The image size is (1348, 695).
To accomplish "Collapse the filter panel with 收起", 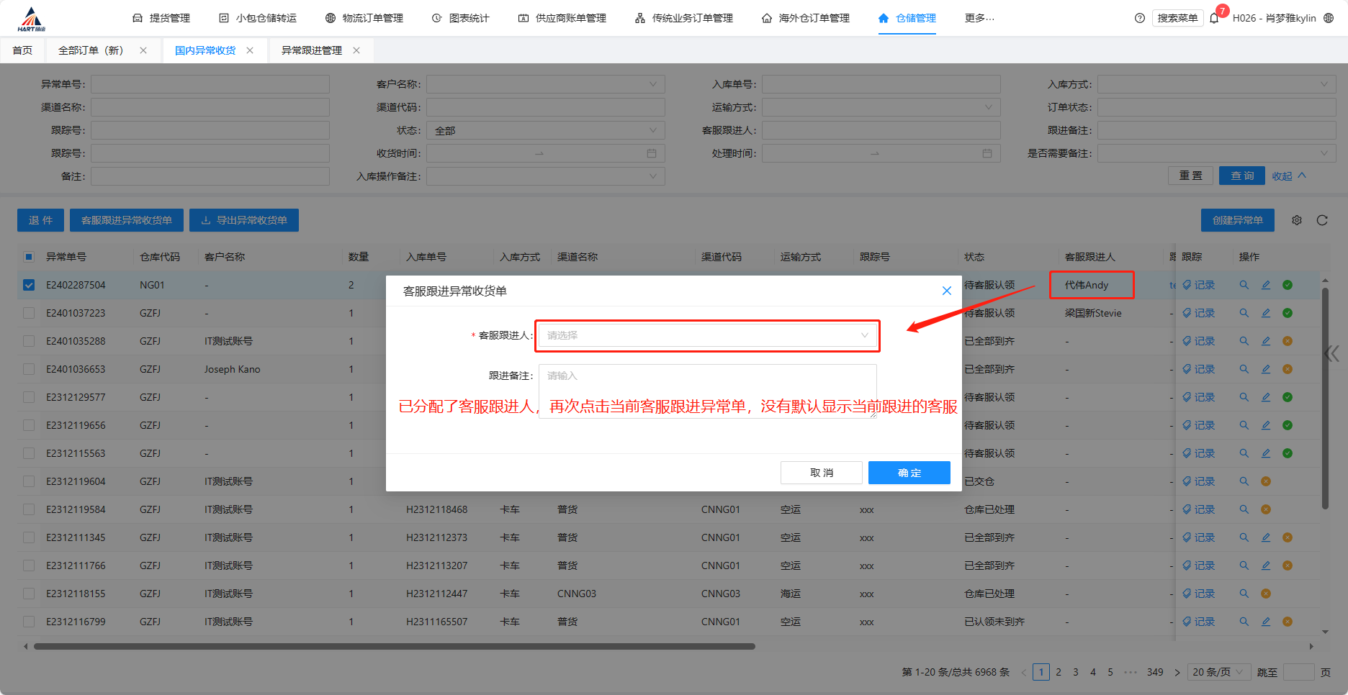I will point(1288,176).
